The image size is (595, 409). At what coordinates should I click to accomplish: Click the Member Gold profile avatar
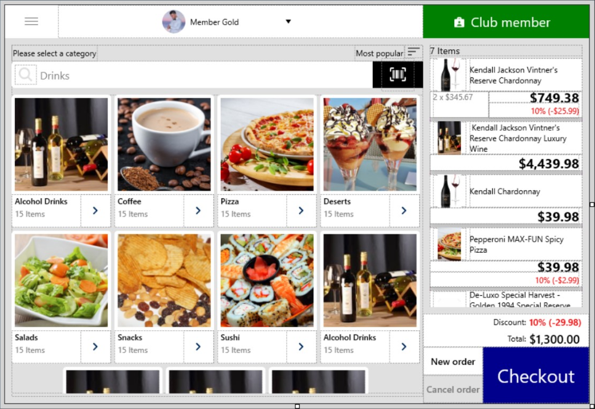point(174,22)
